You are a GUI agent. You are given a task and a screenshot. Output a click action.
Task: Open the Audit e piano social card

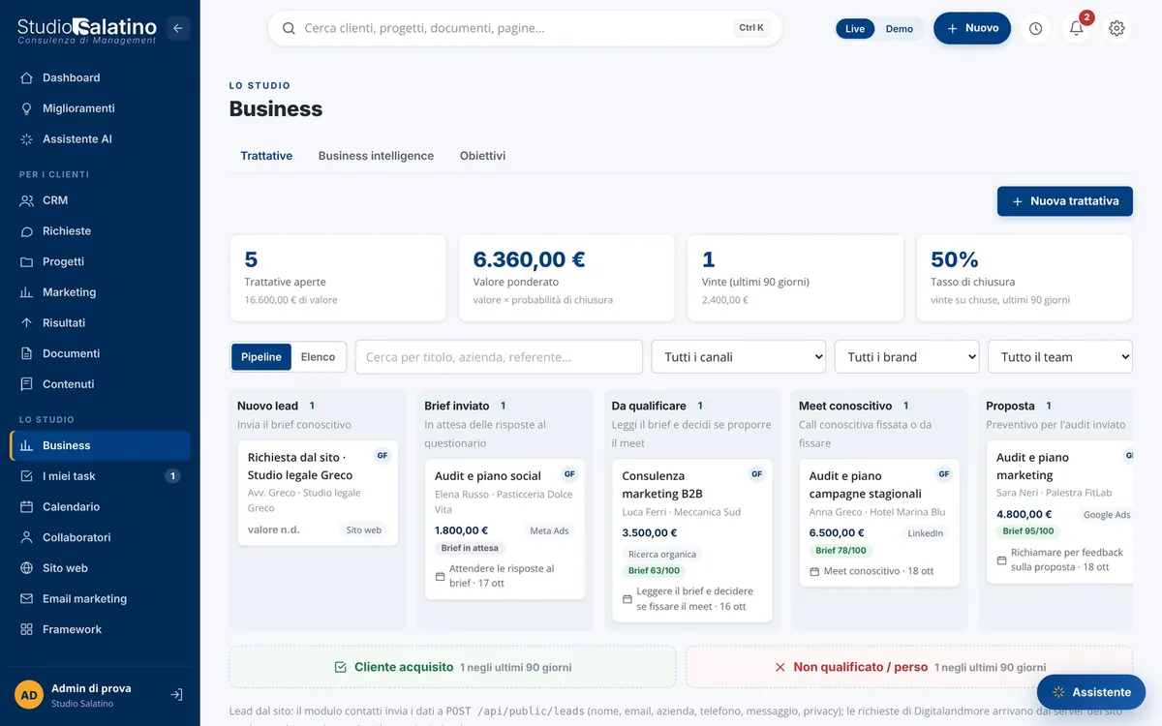(505, 529)
